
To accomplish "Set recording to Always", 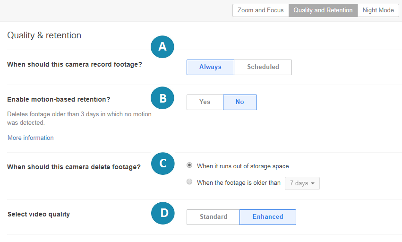I will 210,67.
